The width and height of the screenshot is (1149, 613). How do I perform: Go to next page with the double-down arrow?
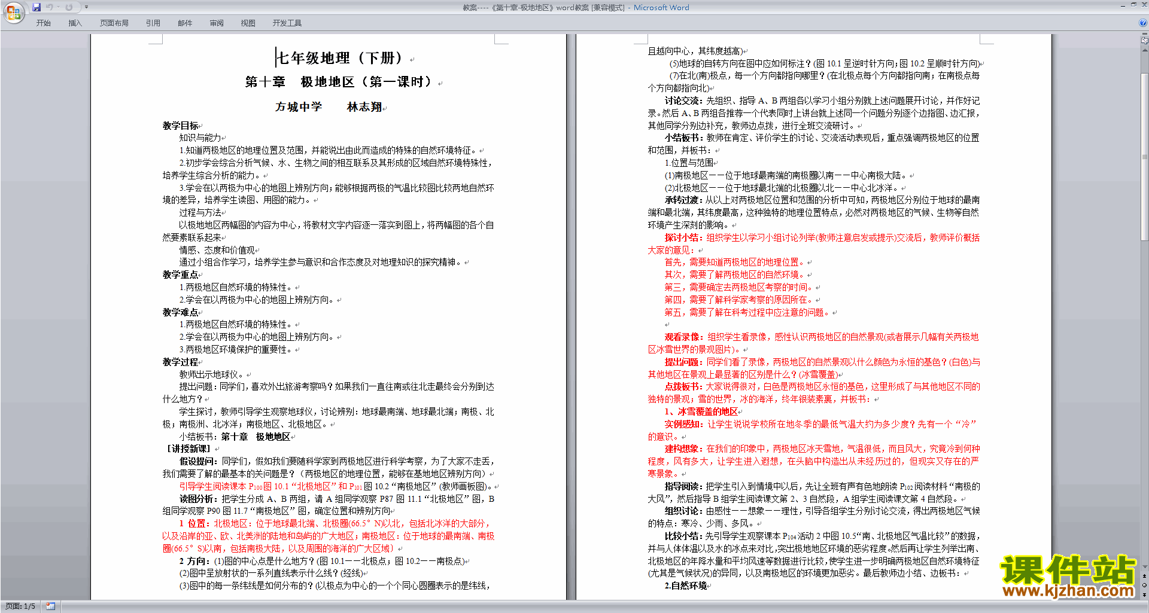coord(1145,594)
